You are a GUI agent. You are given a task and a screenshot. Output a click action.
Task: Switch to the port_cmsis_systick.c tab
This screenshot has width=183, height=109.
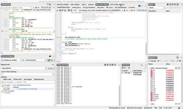[118, 5]
